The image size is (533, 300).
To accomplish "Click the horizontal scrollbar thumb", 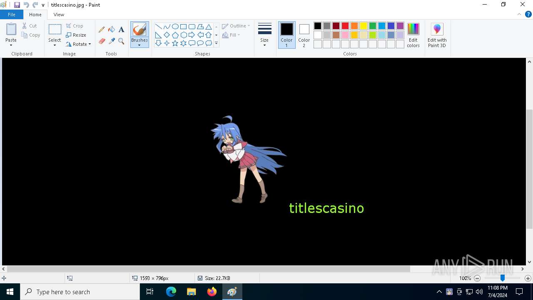I will pyautogui.click(x=209, y=269).
